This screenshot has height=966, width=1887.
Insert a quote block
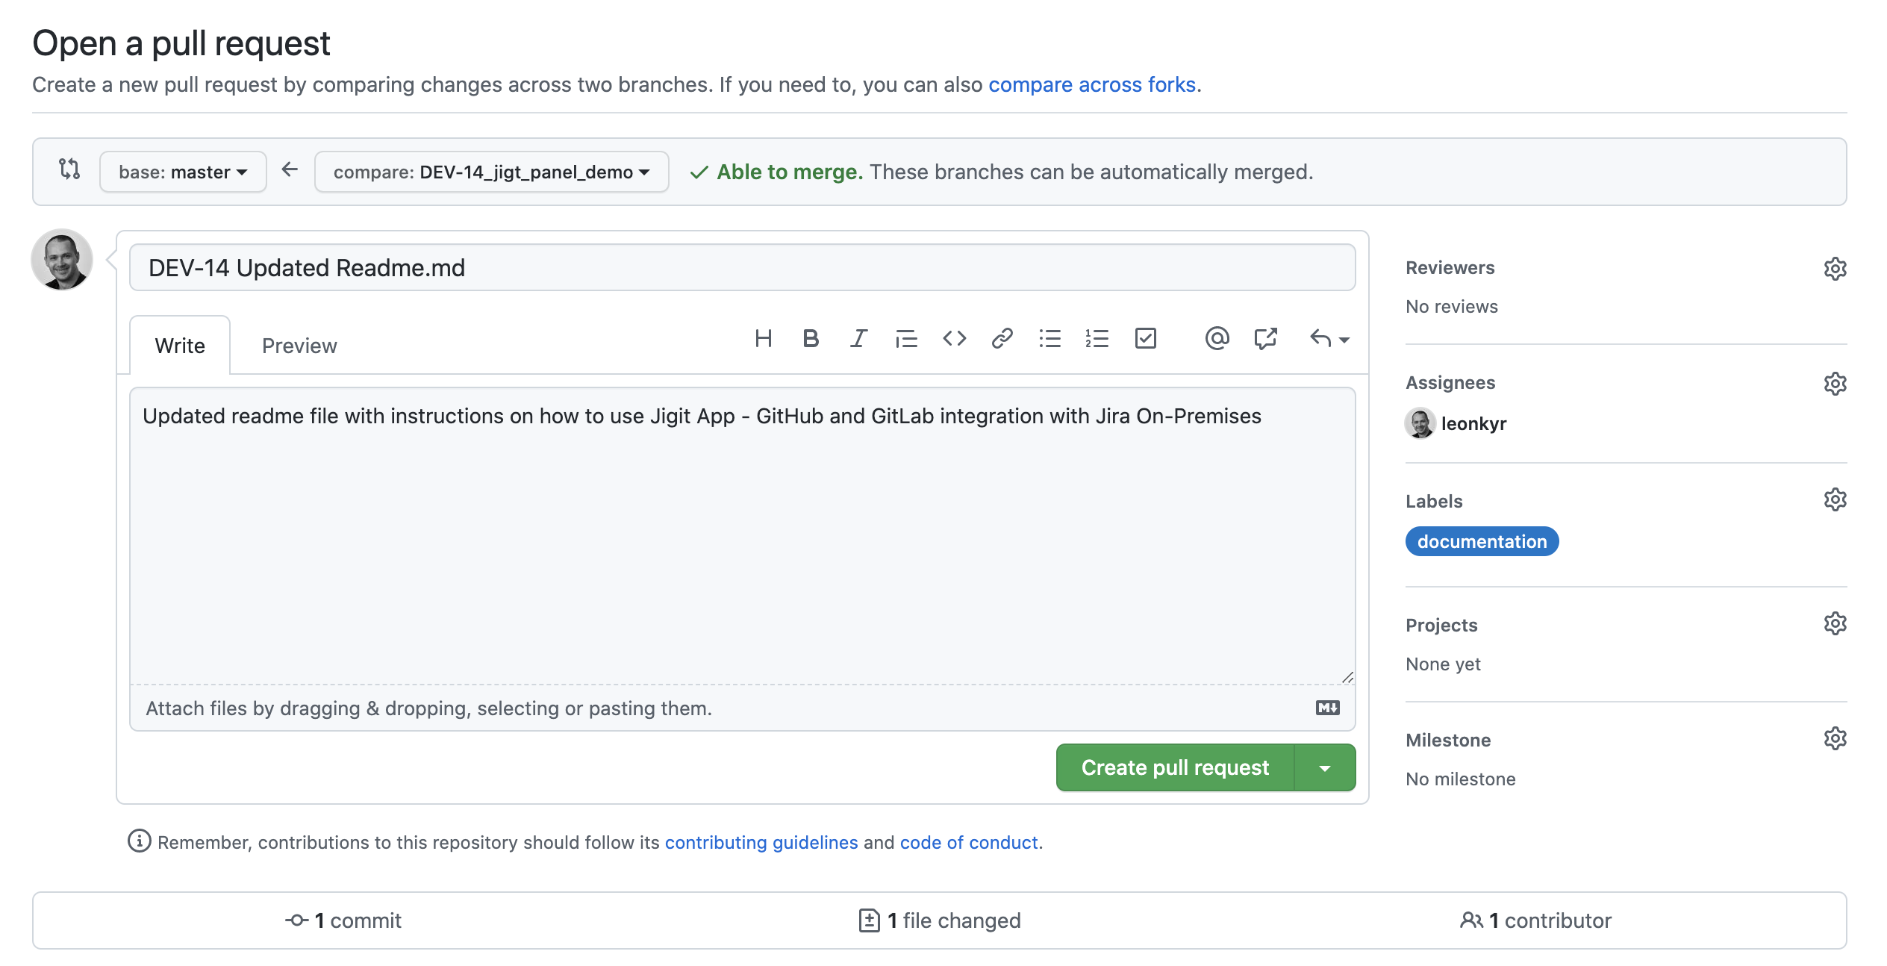(906, 339)
